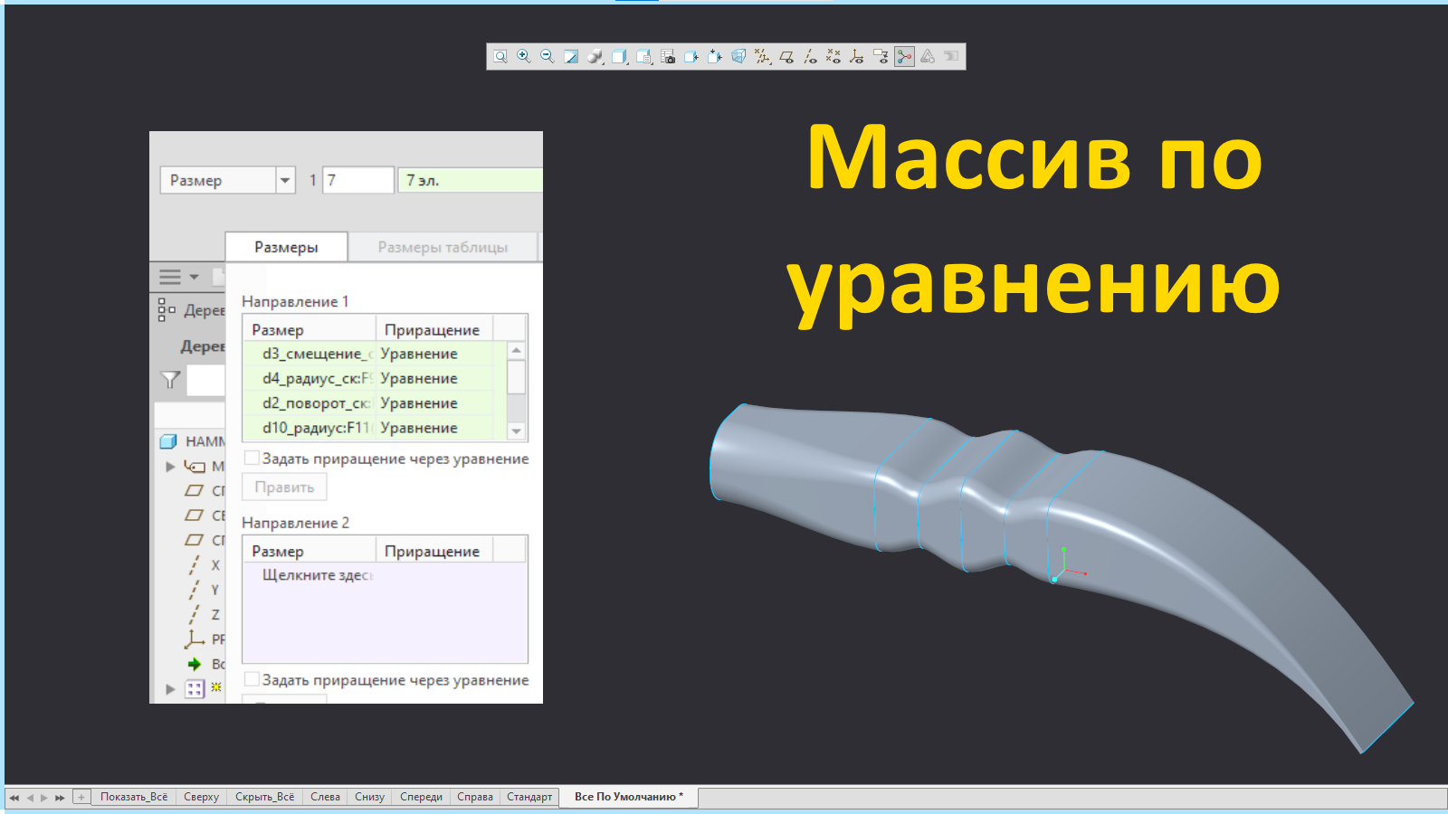Select the Zoom Out magnifier tool
Viewport: 1448px width, 814px height.
tap(546, 56)
